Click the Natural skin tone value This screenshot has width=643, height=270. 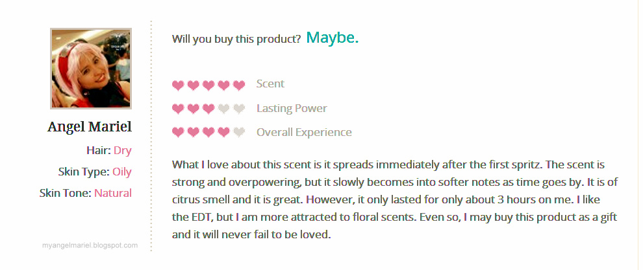coord(112,193)
